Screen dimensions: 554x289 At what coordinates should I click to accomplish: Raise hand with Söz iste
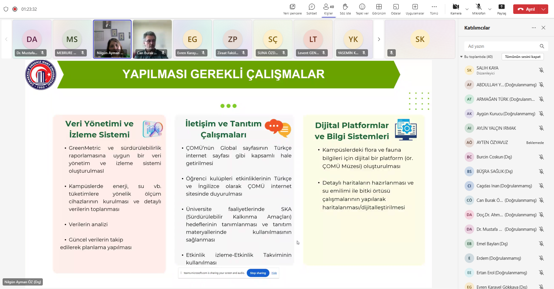345,9
